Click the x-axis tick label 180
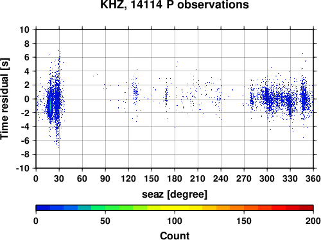 (175, 178)
